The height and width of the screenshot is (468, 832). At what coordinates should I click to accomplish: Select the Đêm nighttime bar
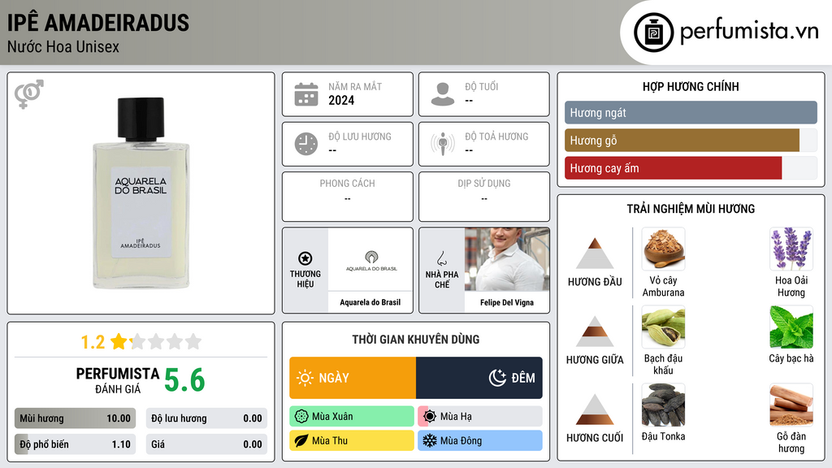pyautogui.click(x=479, y=378)
